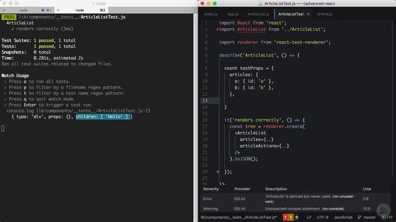Viewport: 396px width, 222px height.
Task: Click the blue activity dot on first node tab
Action: click(43, 10)
